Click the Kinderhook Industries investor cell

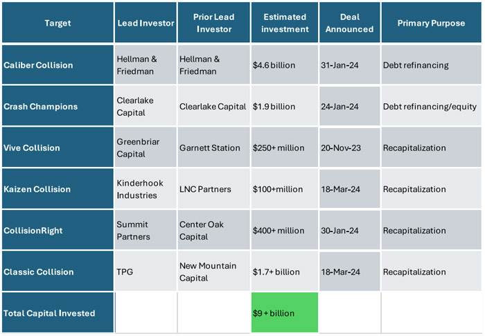click(145, 189)
